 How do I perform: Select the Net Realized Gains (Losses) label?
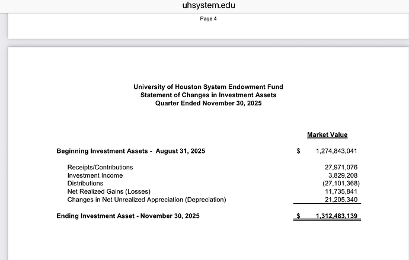click(x=109, y=191)
